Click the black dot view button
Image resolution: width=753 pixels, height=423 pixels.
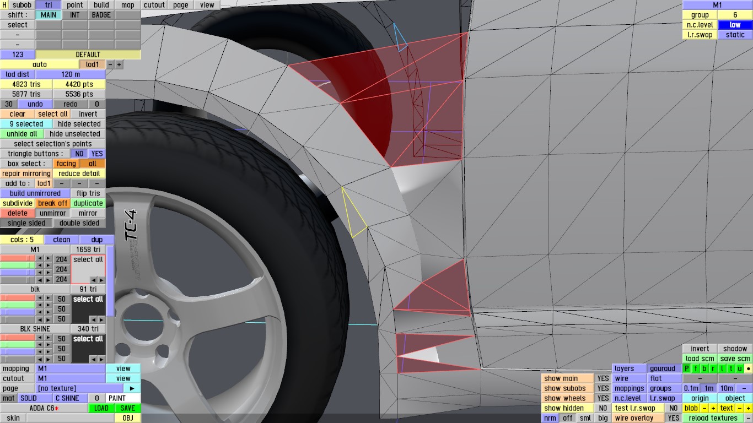click(x=749, y=368)
